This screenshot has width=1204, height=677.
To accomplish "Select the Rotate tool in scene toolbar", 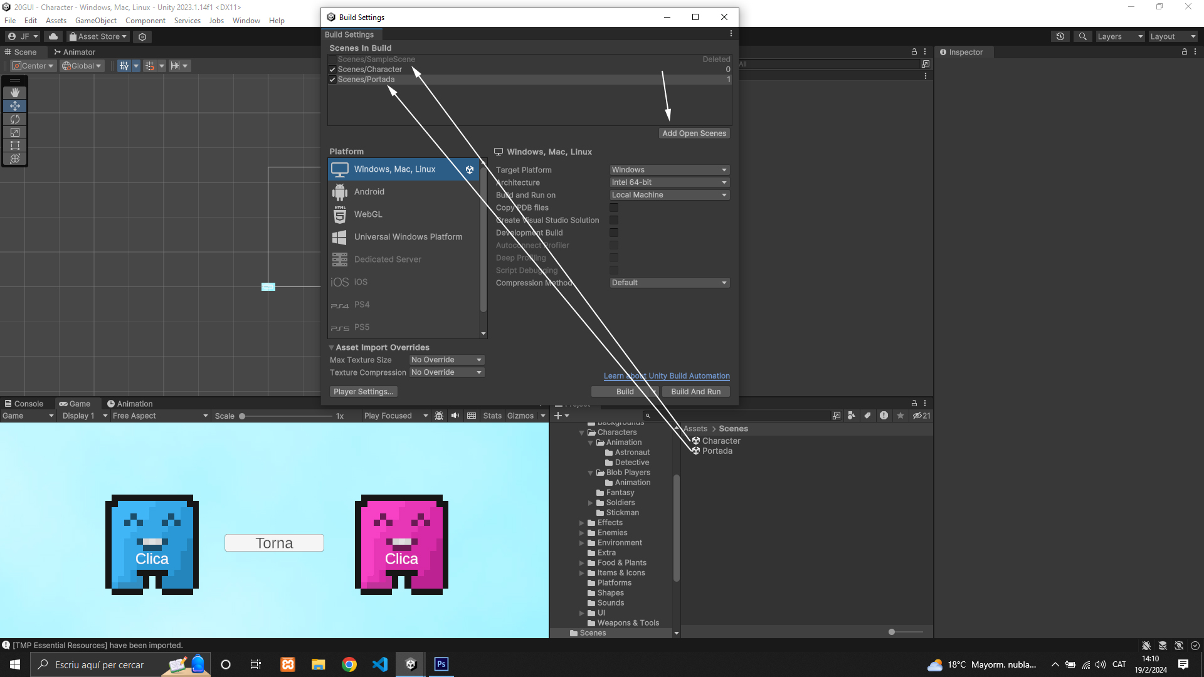I will [x=15, y=119].
